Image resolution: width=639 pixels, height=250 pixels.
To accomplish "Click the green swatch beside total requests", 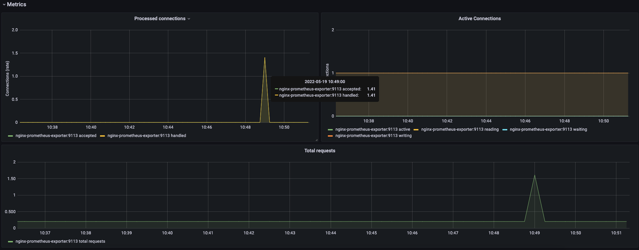I will click(x=10, y=242).
